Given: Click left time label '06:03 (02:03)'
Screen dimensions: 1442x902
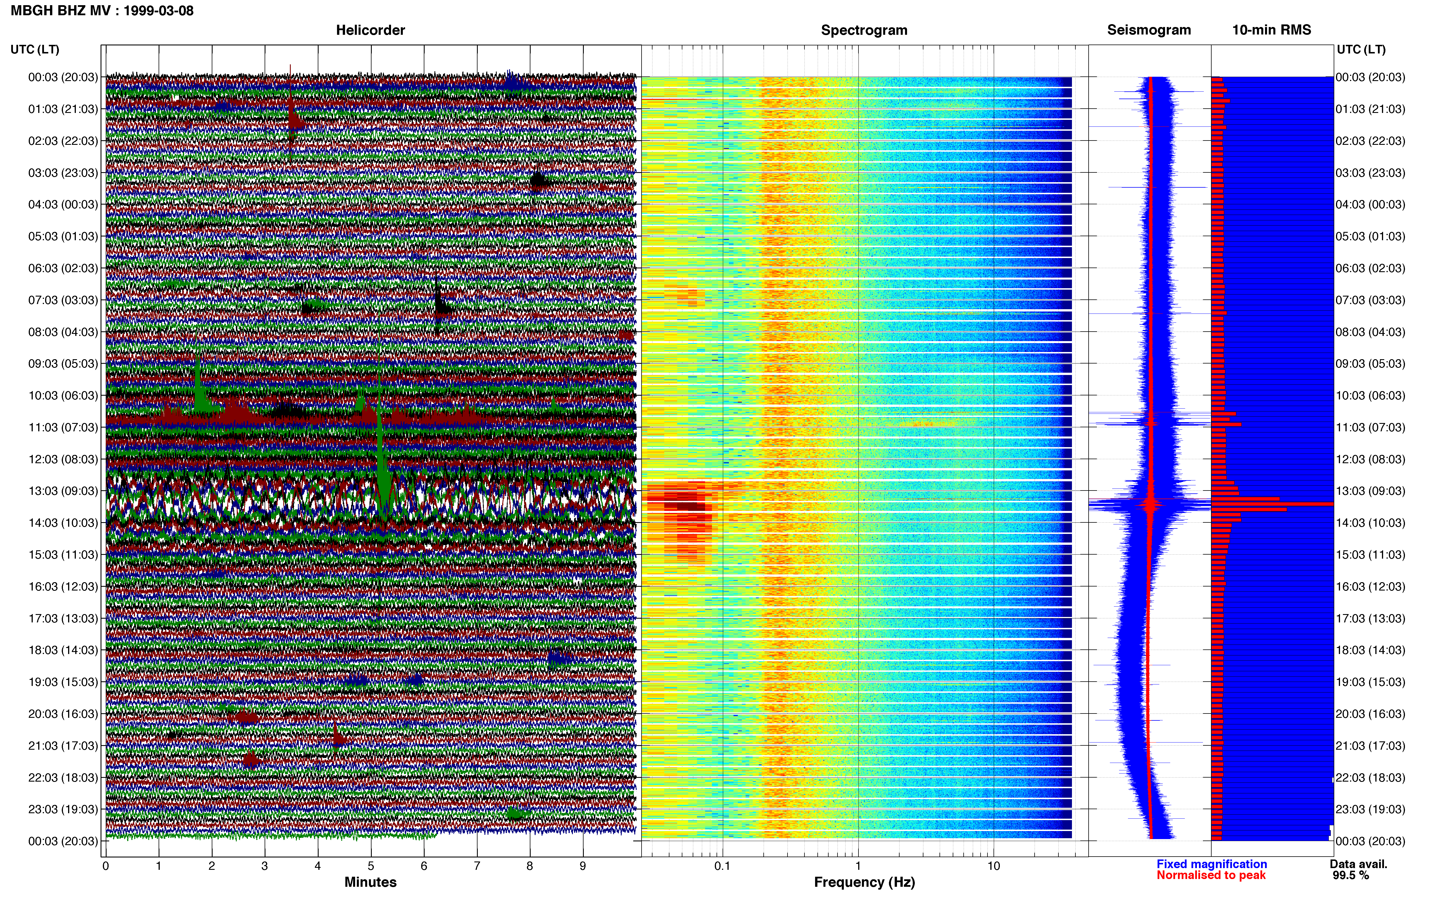Looking at the screenshot, I should [63, 268].
